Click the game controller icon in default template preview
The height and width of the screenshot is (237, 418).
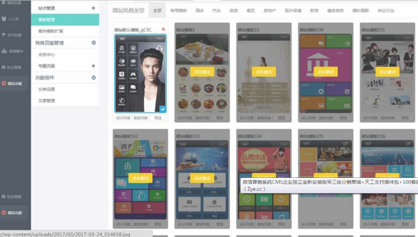pyautogui.click(x=133, y=74)
